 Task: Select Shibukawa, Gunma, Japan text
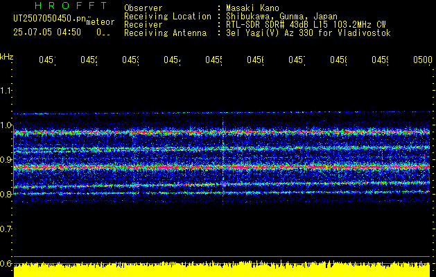pos(281,17)
